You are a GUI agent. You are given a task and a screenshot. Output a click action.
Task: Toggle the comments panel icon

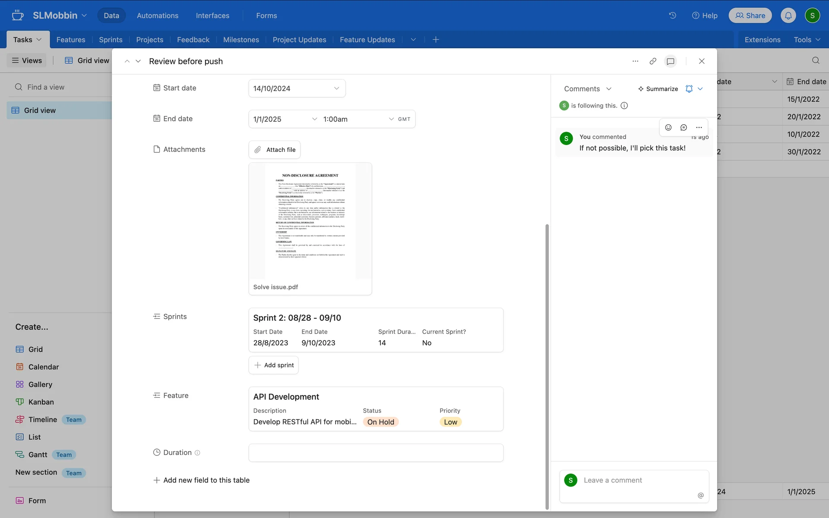click(x=670, y=61)
